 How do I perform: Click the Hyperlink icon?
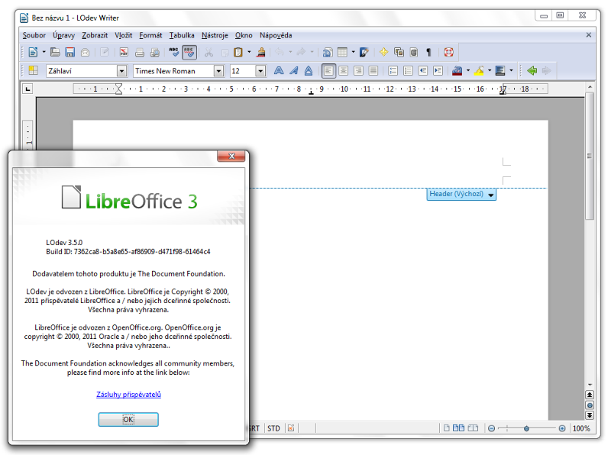(328, 52)
